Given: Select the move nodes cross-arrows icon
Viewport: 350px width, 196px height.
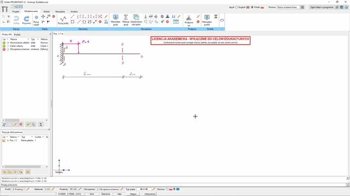Looking at the screenshot, I should (x=43, y=17).
